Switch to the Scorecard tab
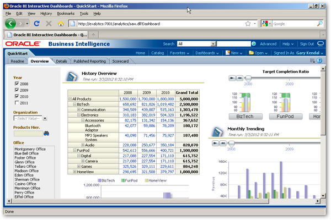331x220 pixels. point(120,61)
